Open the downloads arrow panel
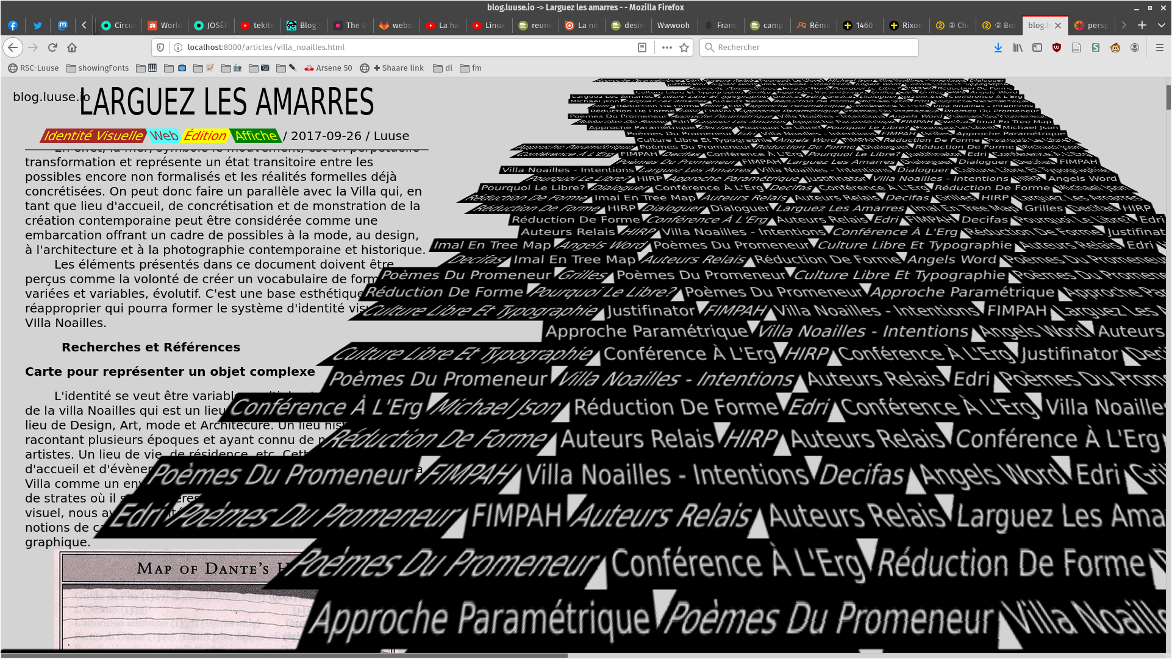Screen dimensions: 1172x659 (x=998, y=48)
